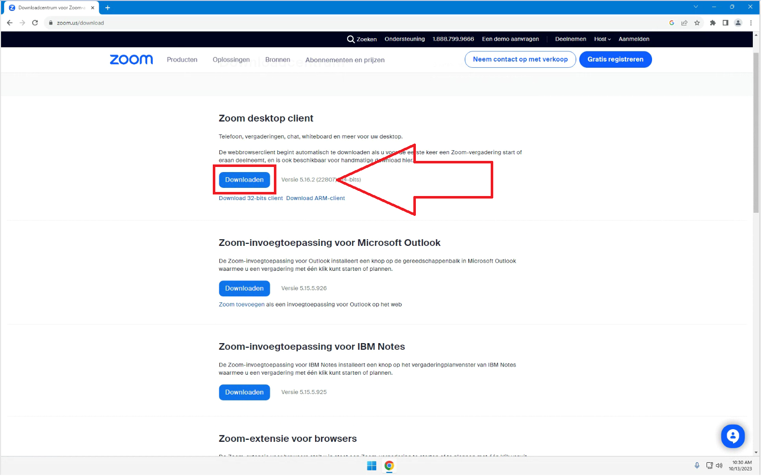The width and height of the screenshot is (761, 476).
Task: Open the Oplossingen menu
Action: [231, 60]
